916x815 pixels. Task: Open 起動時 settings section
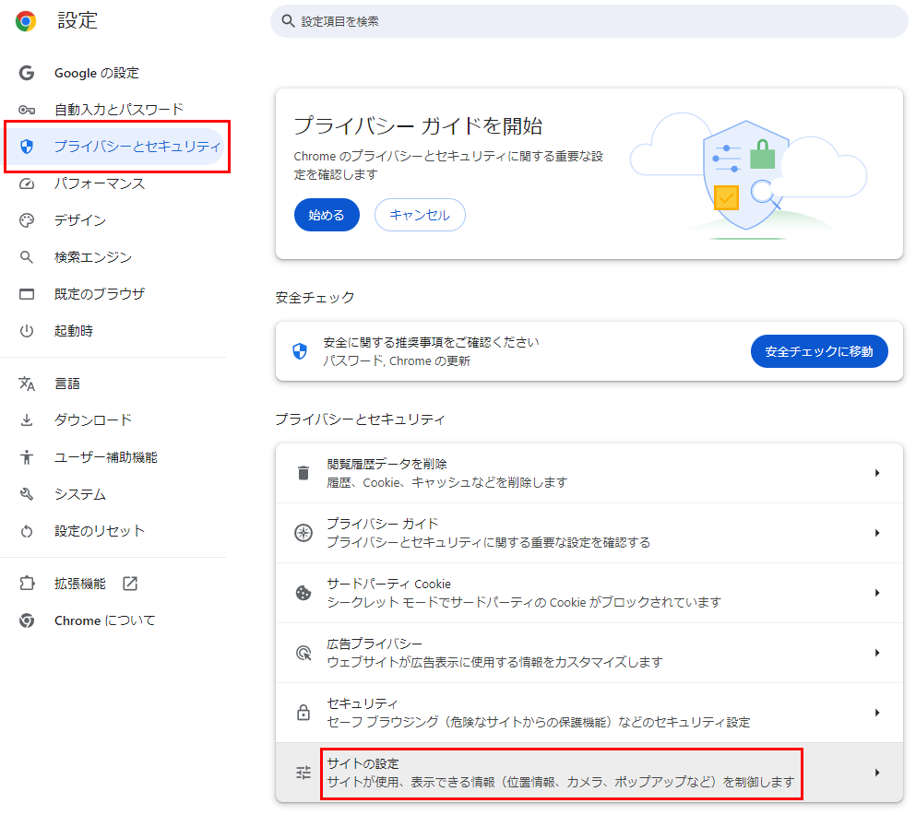(x=74, y=331)
